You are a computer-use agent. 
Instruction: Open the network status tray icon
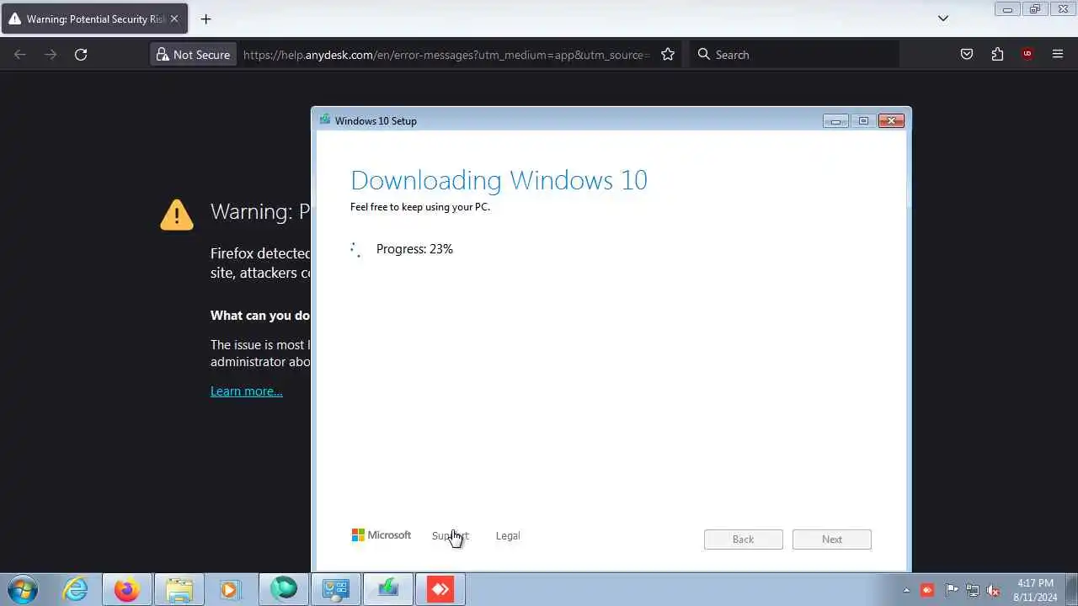pyautogui.click(x=973, y=590)
